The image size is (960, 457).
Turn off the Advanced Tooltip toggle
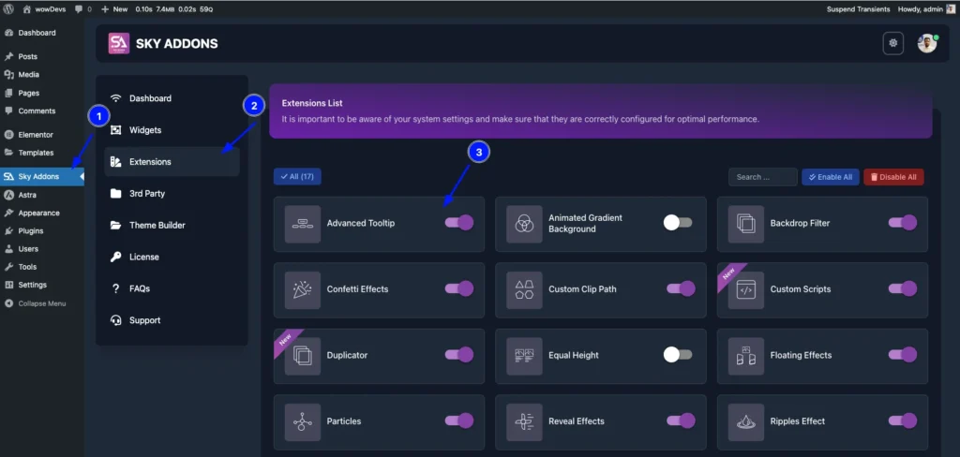coord(459,223)
